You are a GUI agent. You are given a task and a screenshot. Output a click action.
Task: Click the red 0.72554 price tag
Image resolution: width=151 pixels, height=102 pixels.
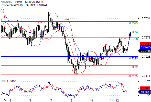145,44
